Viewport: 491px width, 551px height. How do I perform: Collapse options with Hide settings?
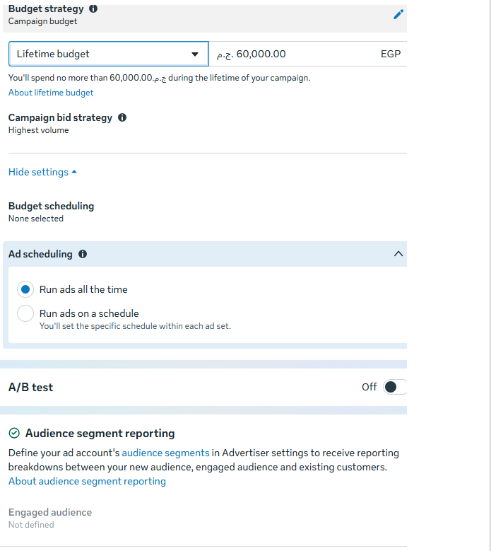click(x=42, y=172)
